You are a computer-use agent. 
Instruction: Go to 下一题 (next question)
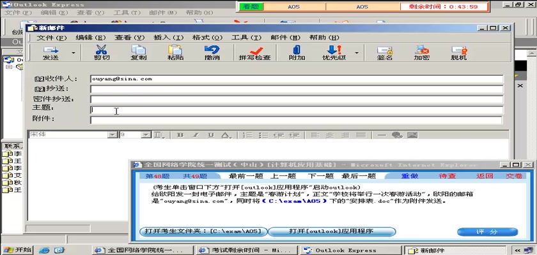coord(320,176)
